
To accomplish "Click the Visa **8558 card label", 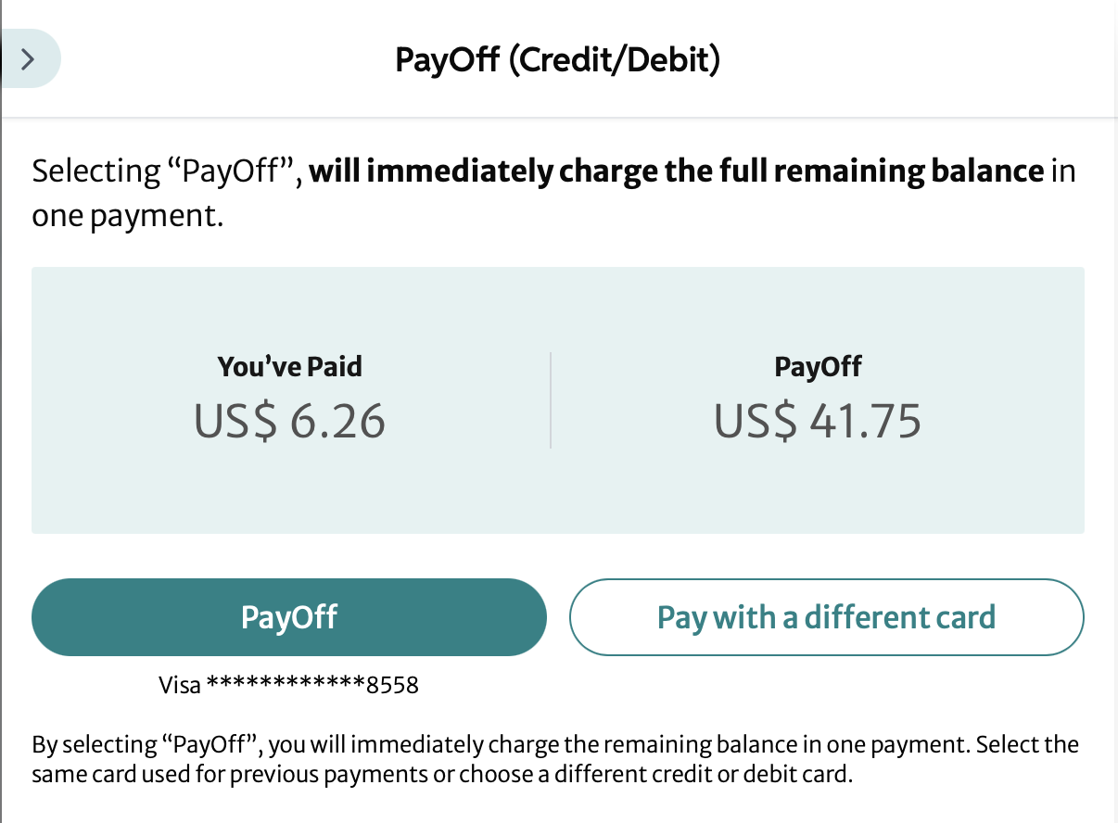I will (287, 684).
